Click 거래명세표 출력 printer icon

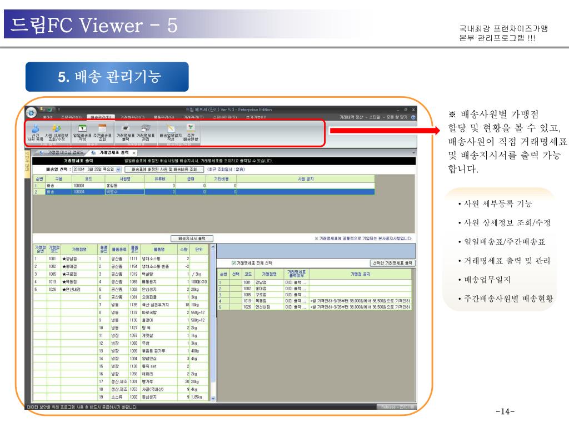pyautogui.click(x=126, y=132)
